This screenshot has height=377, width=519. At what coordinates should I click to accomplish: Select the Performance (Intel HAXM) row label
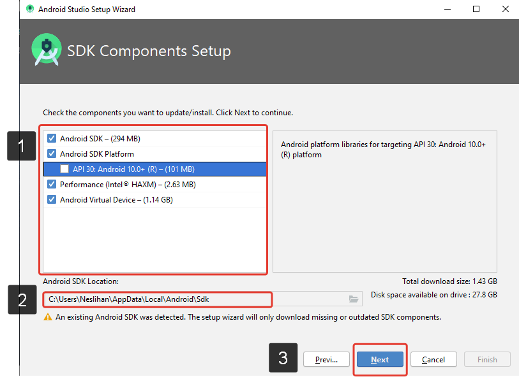click(128, 185)
